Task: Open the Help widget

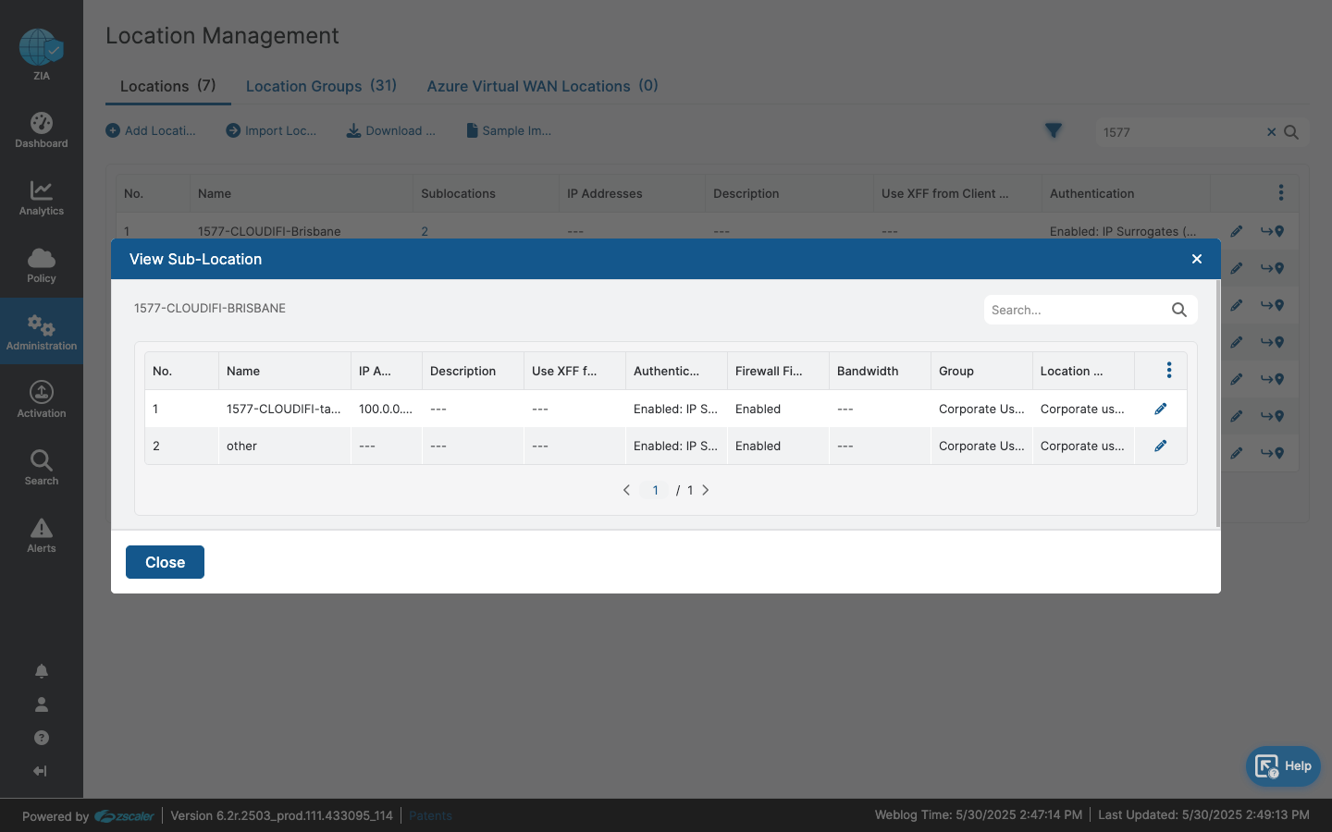Action: pyautogui.click(x=1283, y=766)
